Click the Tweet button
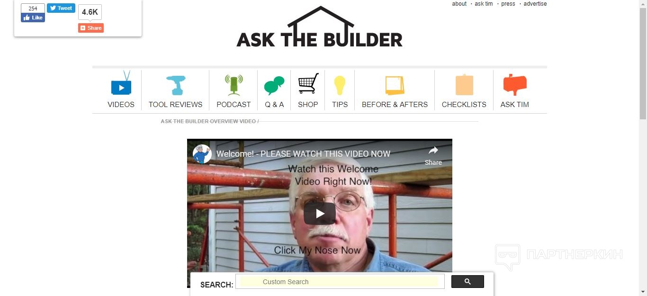The height and width of the screenshot is (296, 647). (x=61, y=8)
